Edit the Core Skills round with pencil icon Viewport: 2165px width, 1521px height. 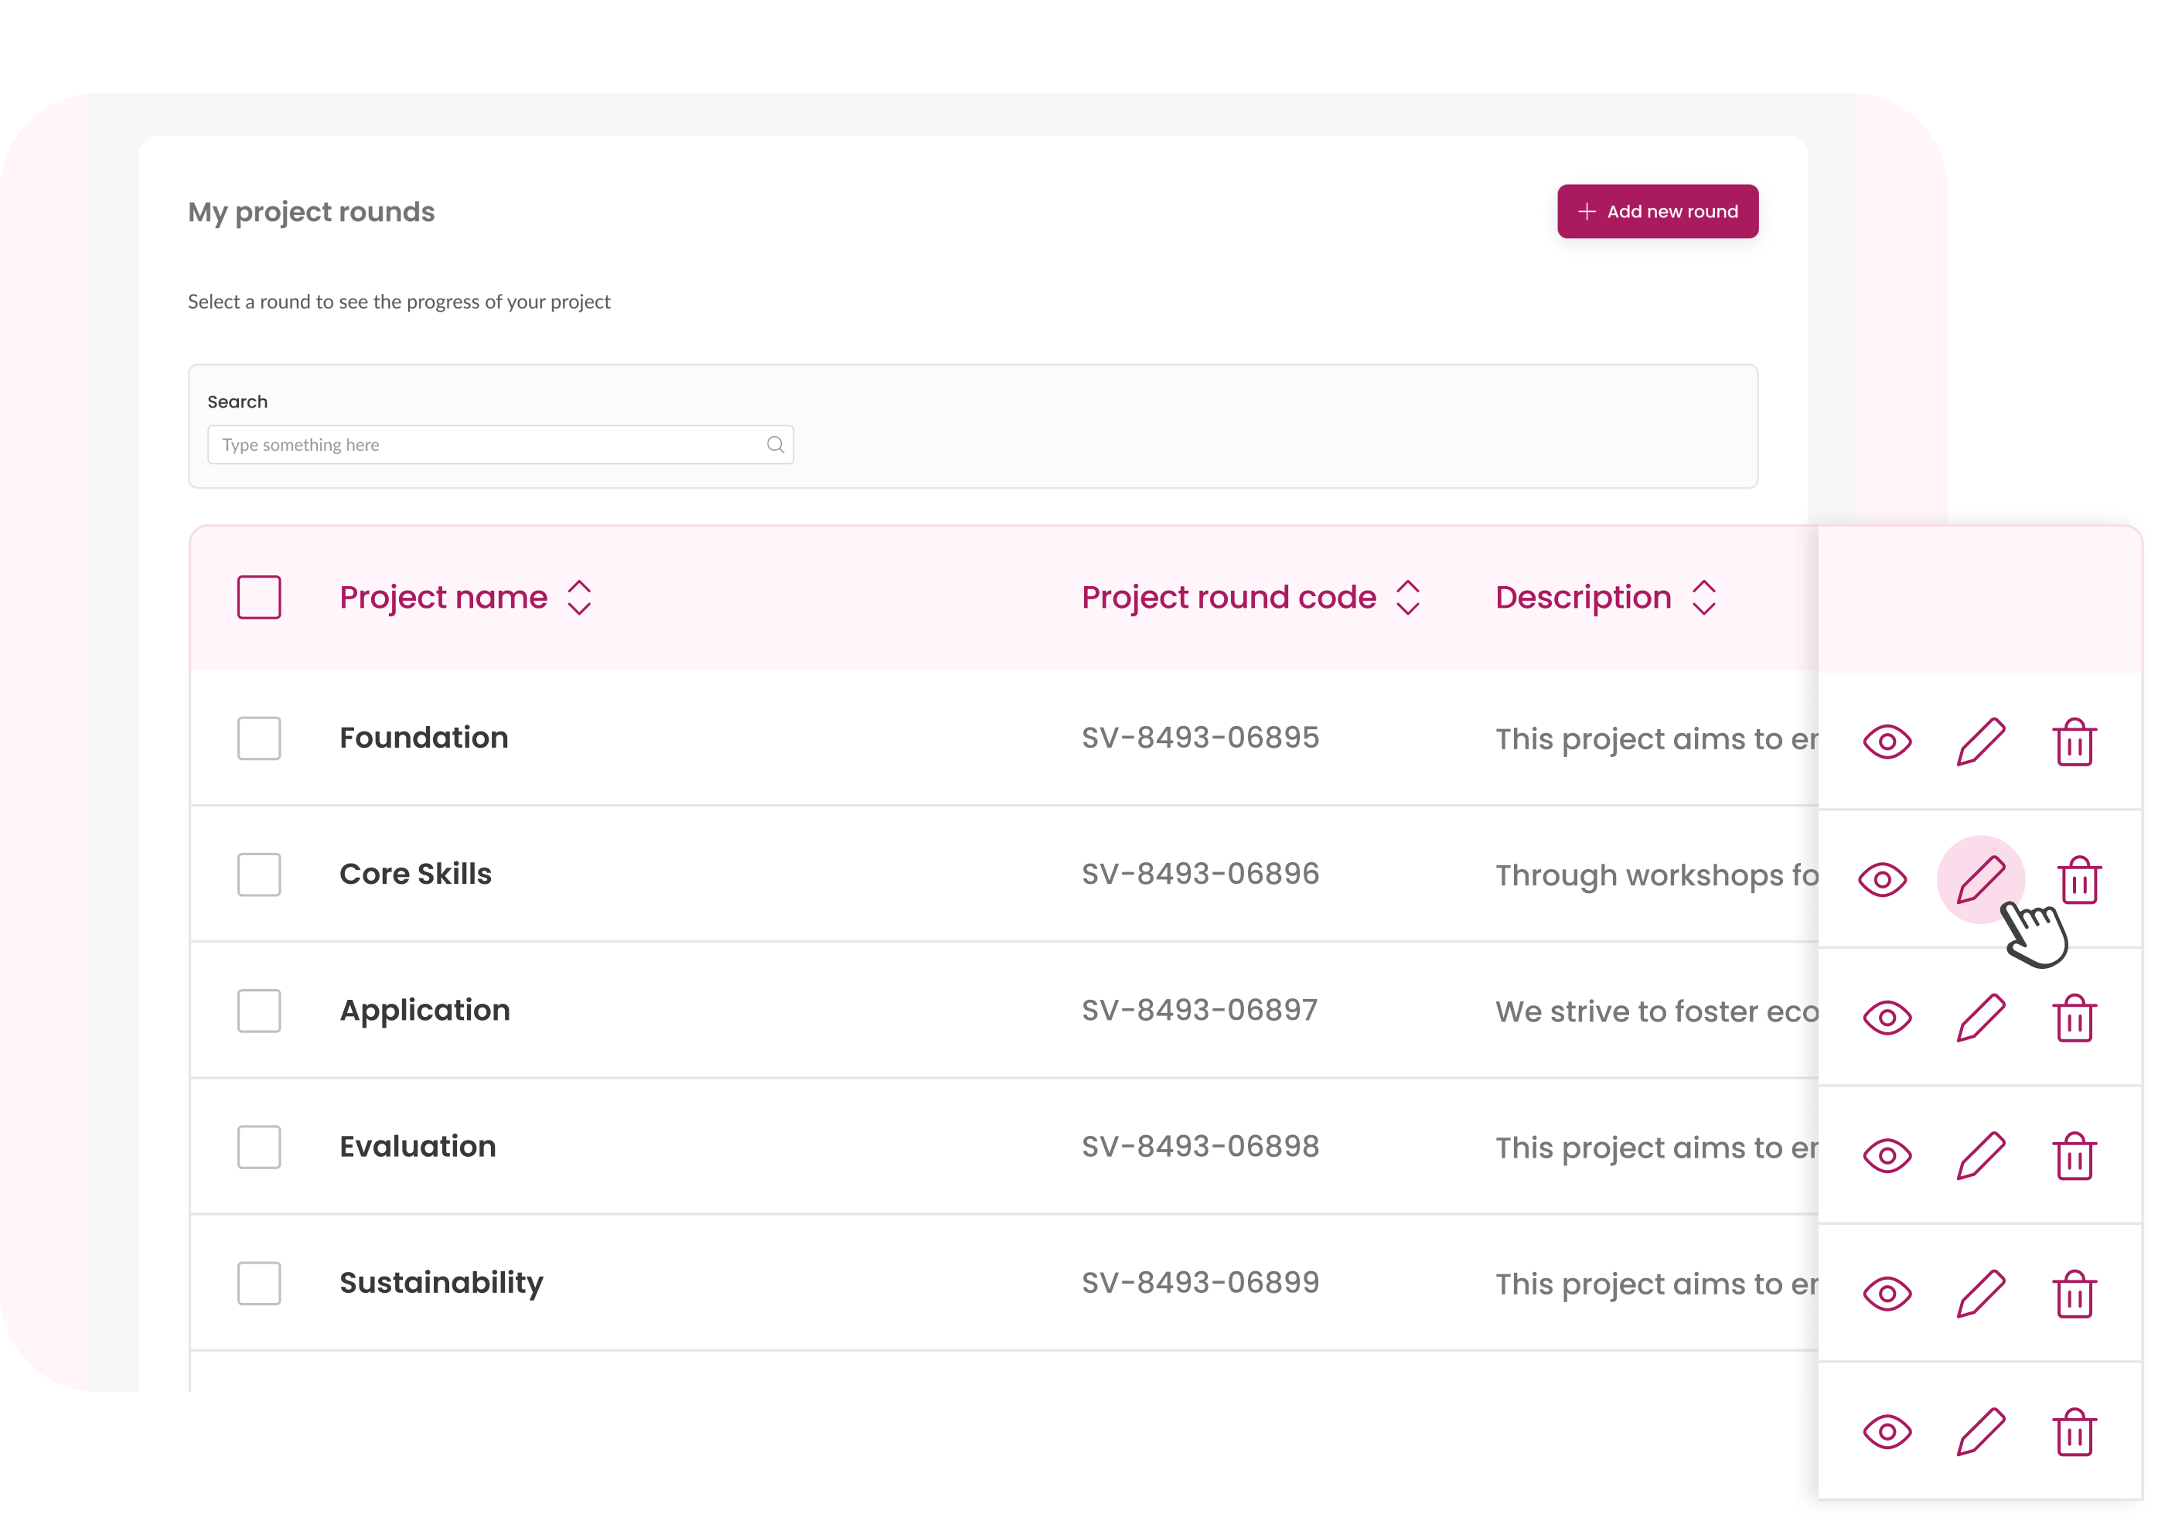coord(1980,879)
